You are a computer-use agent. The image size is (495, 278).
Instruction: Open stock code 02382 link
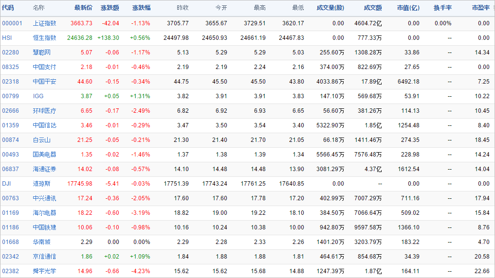10,271
